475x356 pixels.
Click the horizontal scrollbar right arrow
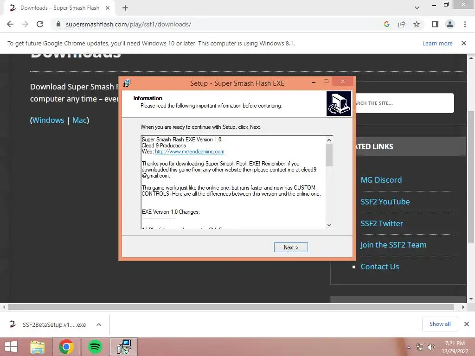463,307
